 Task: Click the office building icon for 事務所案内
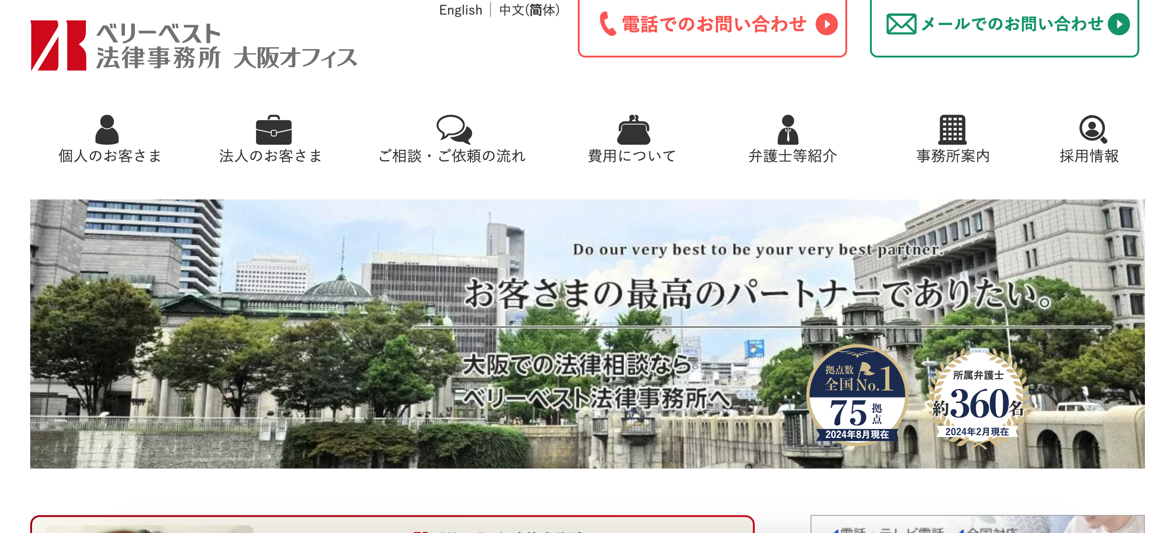(x=952, y=129)
